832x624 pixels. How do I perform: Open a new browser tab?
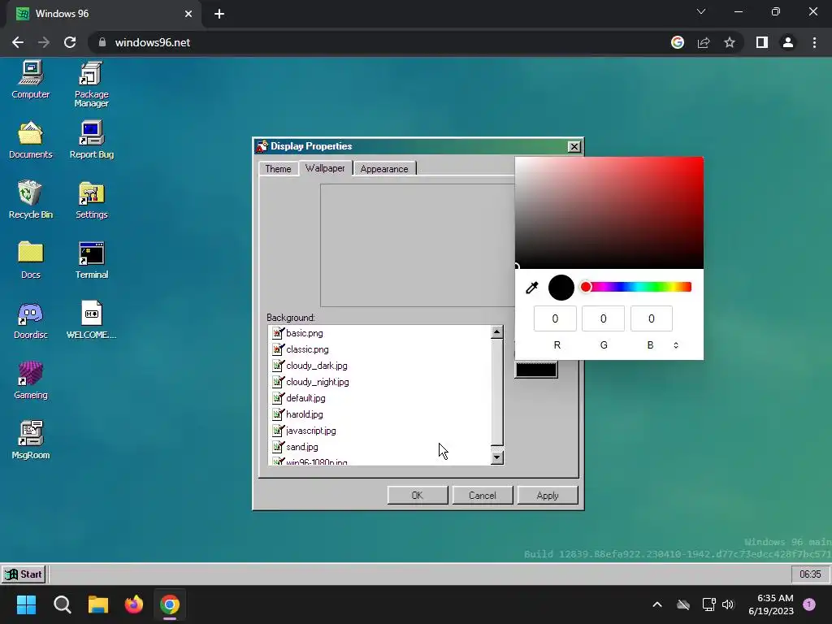(219, 14)
